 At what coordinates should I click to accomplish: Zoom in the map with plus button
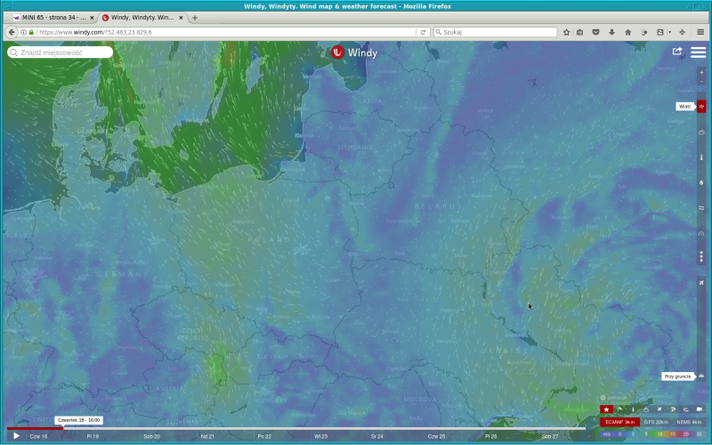(x=701, y=72)
